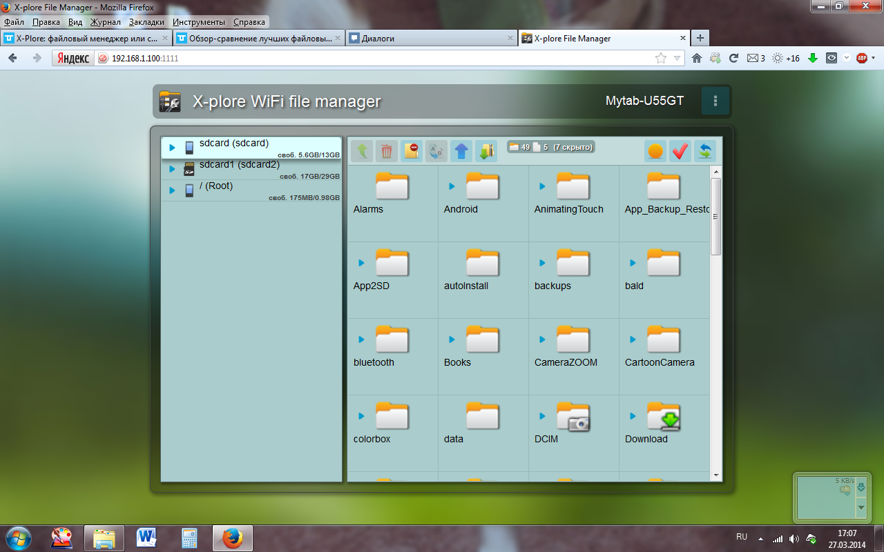Open the data folder icon

coord(482,417)
